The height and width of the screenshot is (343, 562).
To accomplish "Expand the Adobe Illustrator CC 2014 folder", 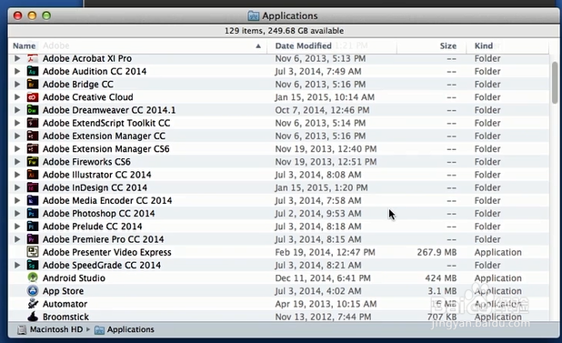I will coord(17,175).
